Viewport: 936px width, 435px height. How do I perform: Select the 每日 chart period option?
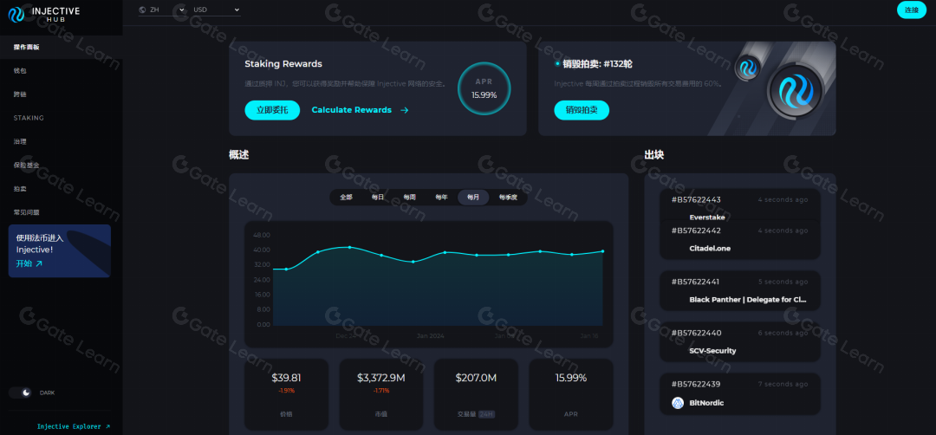(x=378, y=198)
